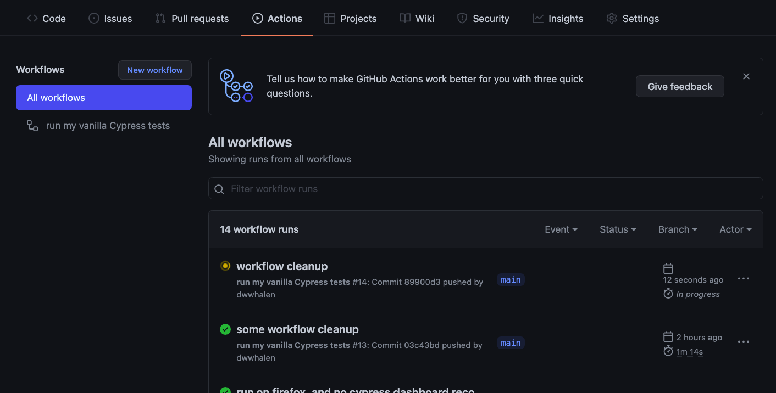776x393 pixels.
Task: Open the three-dot menu for workflow cleanup
Action: 744,279
